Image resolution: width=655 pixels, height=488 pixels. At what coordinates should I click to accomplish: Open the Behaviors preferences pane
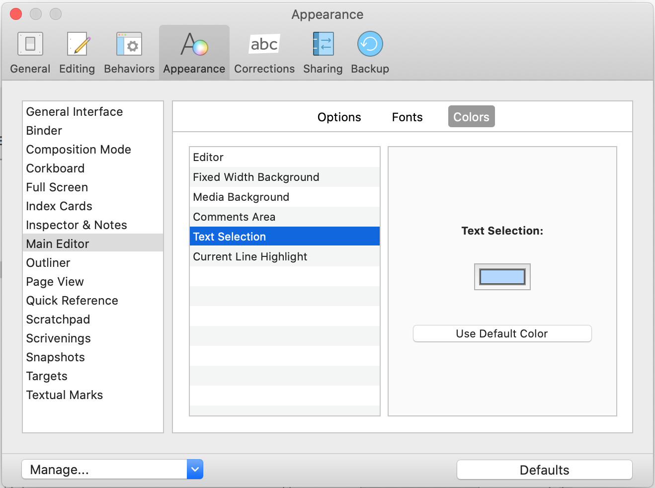click(x=129, y=52)
